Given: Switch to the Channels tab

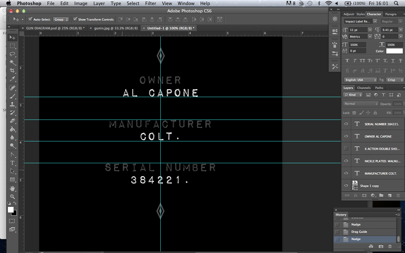Looking at the screenshot, I should [x=364, y=88].
